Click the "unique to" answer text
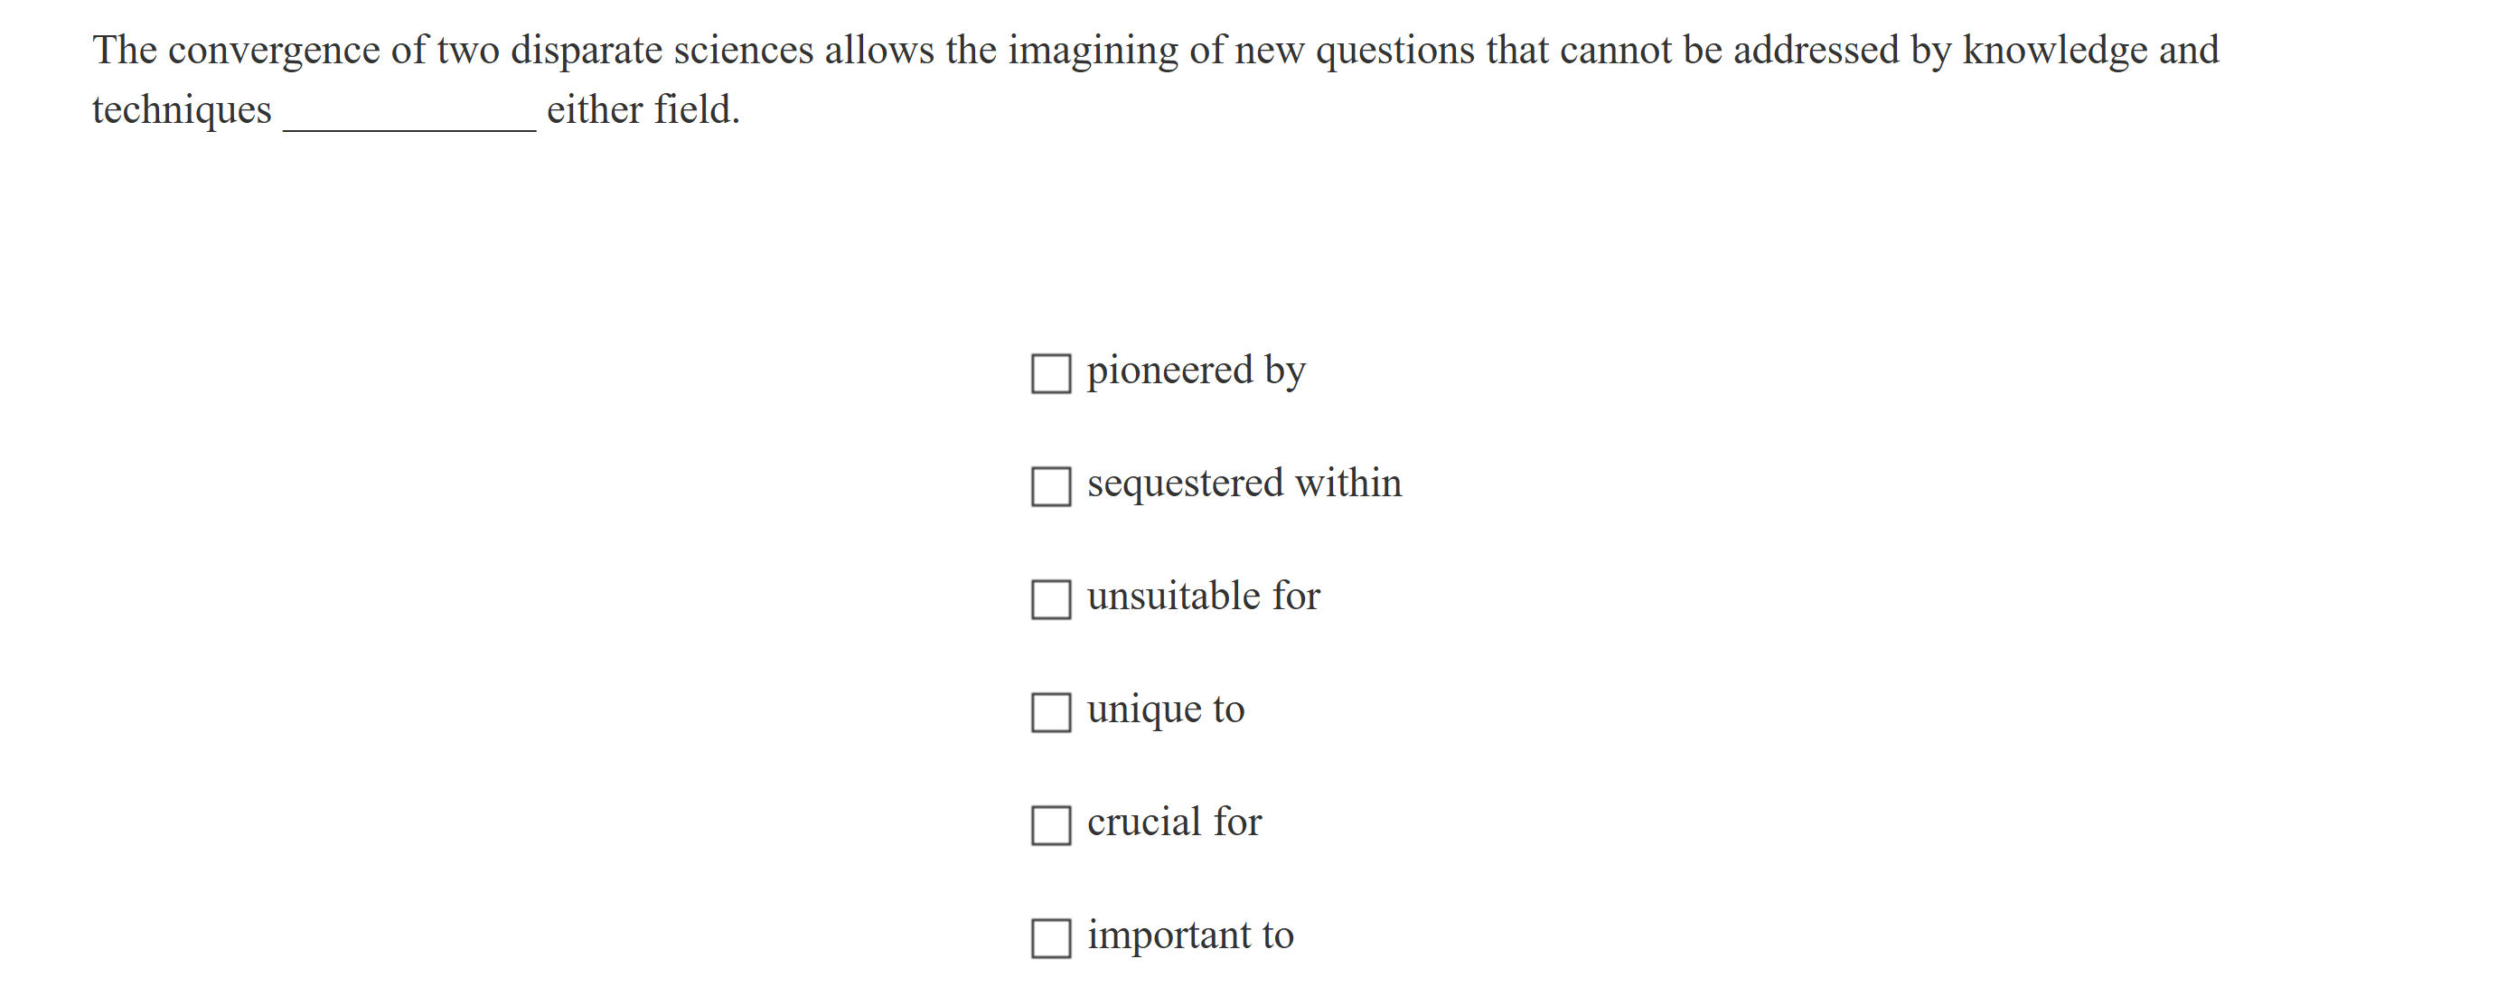Screen dimensions: 2497x987 (1165, 710)
